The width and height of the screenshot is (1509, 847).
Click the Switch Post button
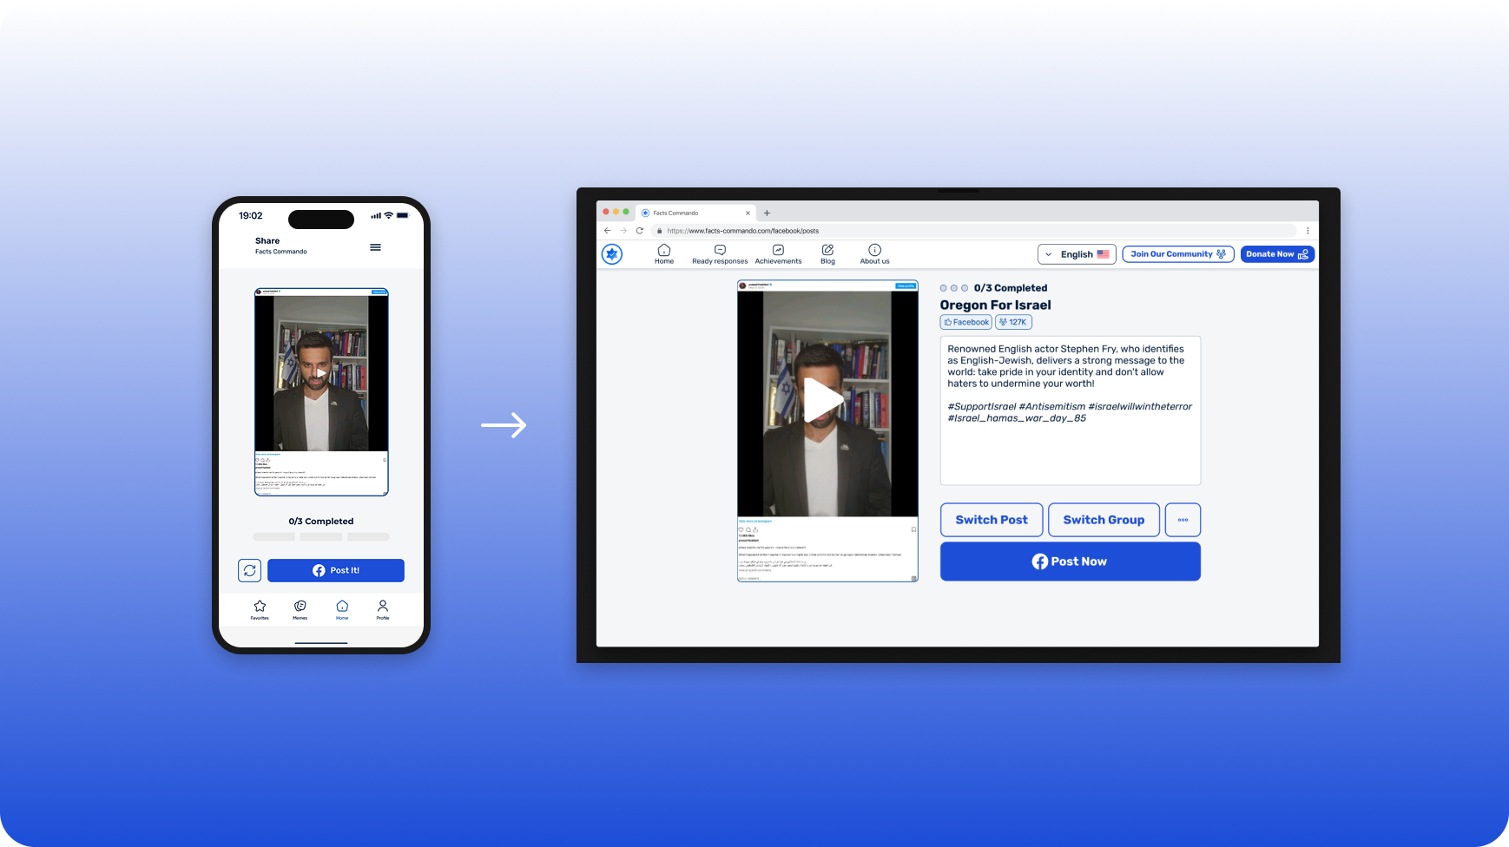[x=992, y=520]
